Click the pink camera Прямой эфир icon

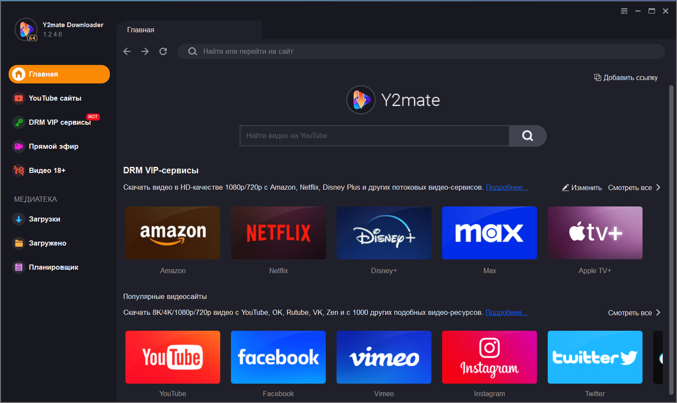pyautogui.click(x=19, y=147)
